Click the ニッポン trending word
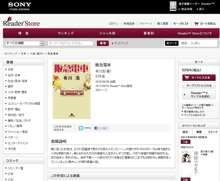Image resolution: width=220 pixels, height=181 pixels. click(x=195, y=43)
